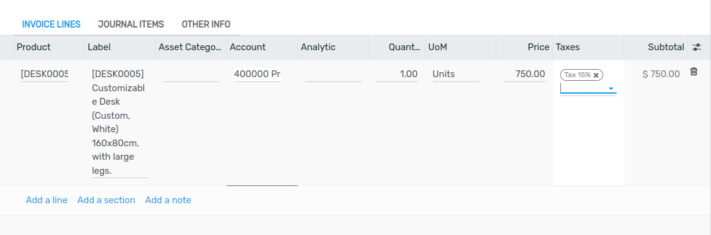
Task: Click the Asset Category input field
Action: pos(191,74)
